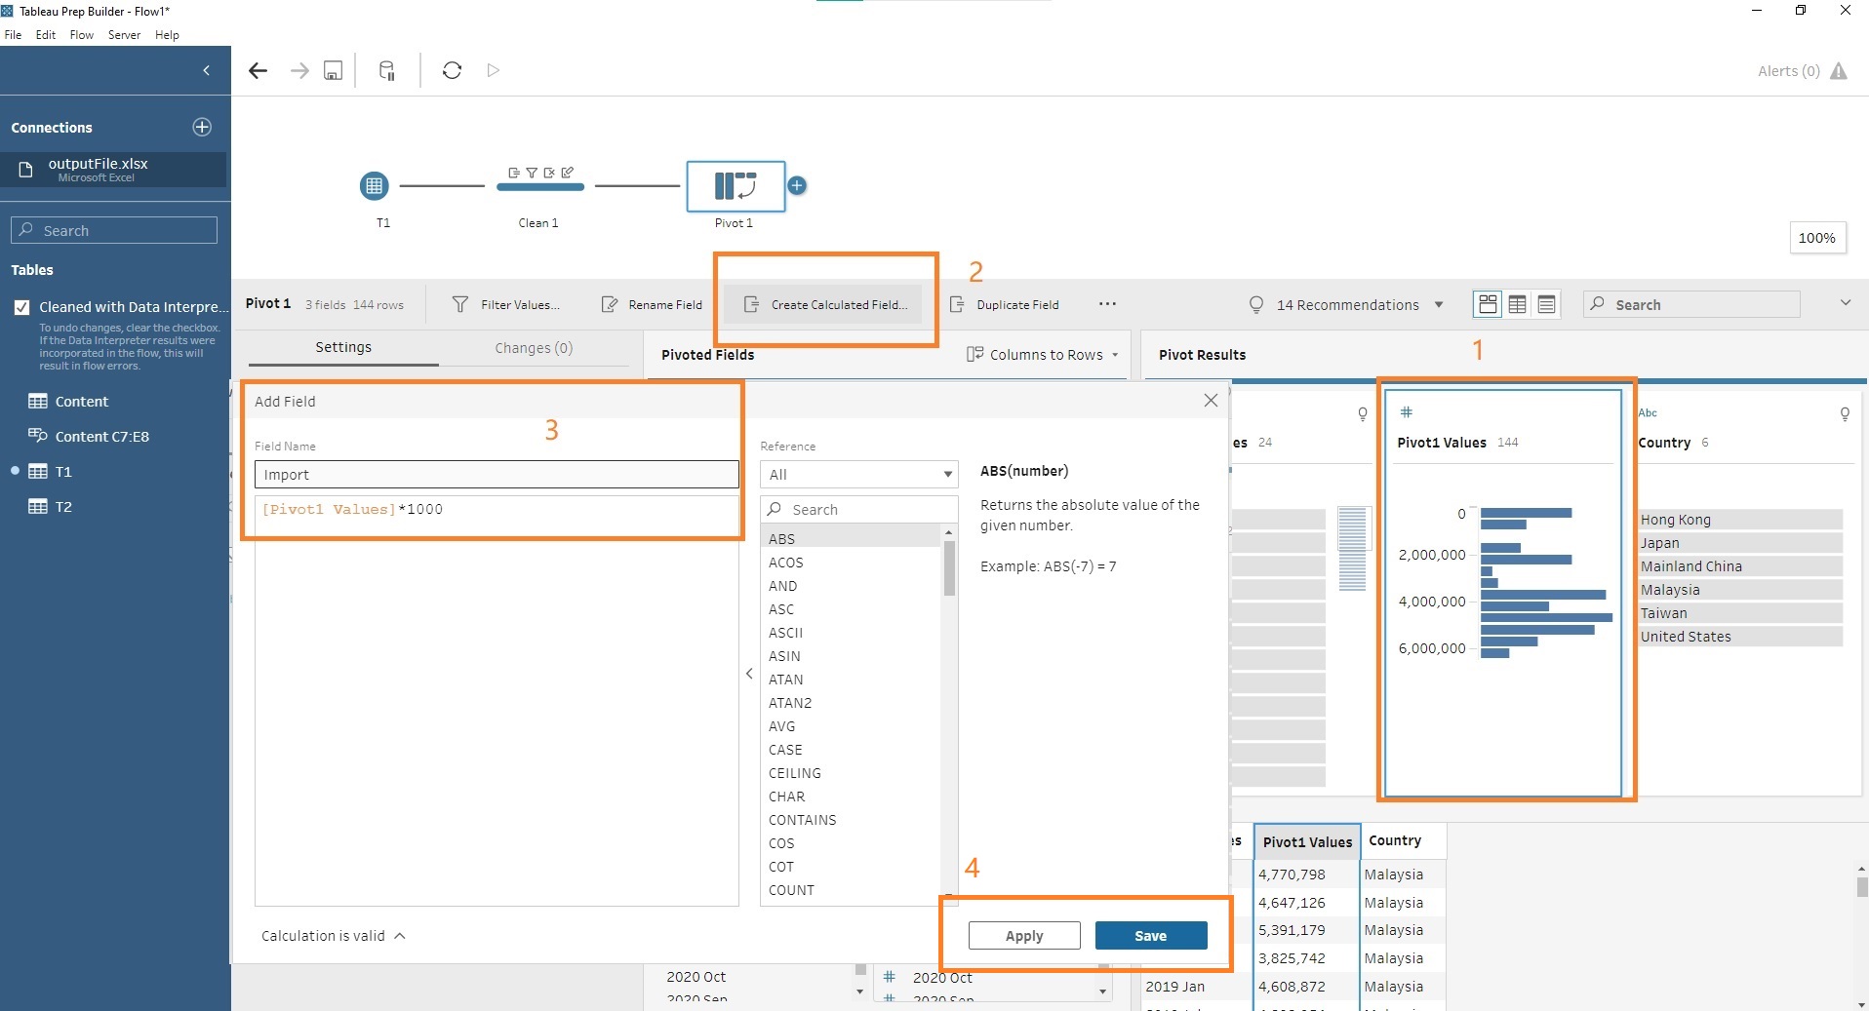This screenshot has width=1869, height=1011.
Task: Open Columns to Rows dropdown
Action: [x=1043, y=355]
